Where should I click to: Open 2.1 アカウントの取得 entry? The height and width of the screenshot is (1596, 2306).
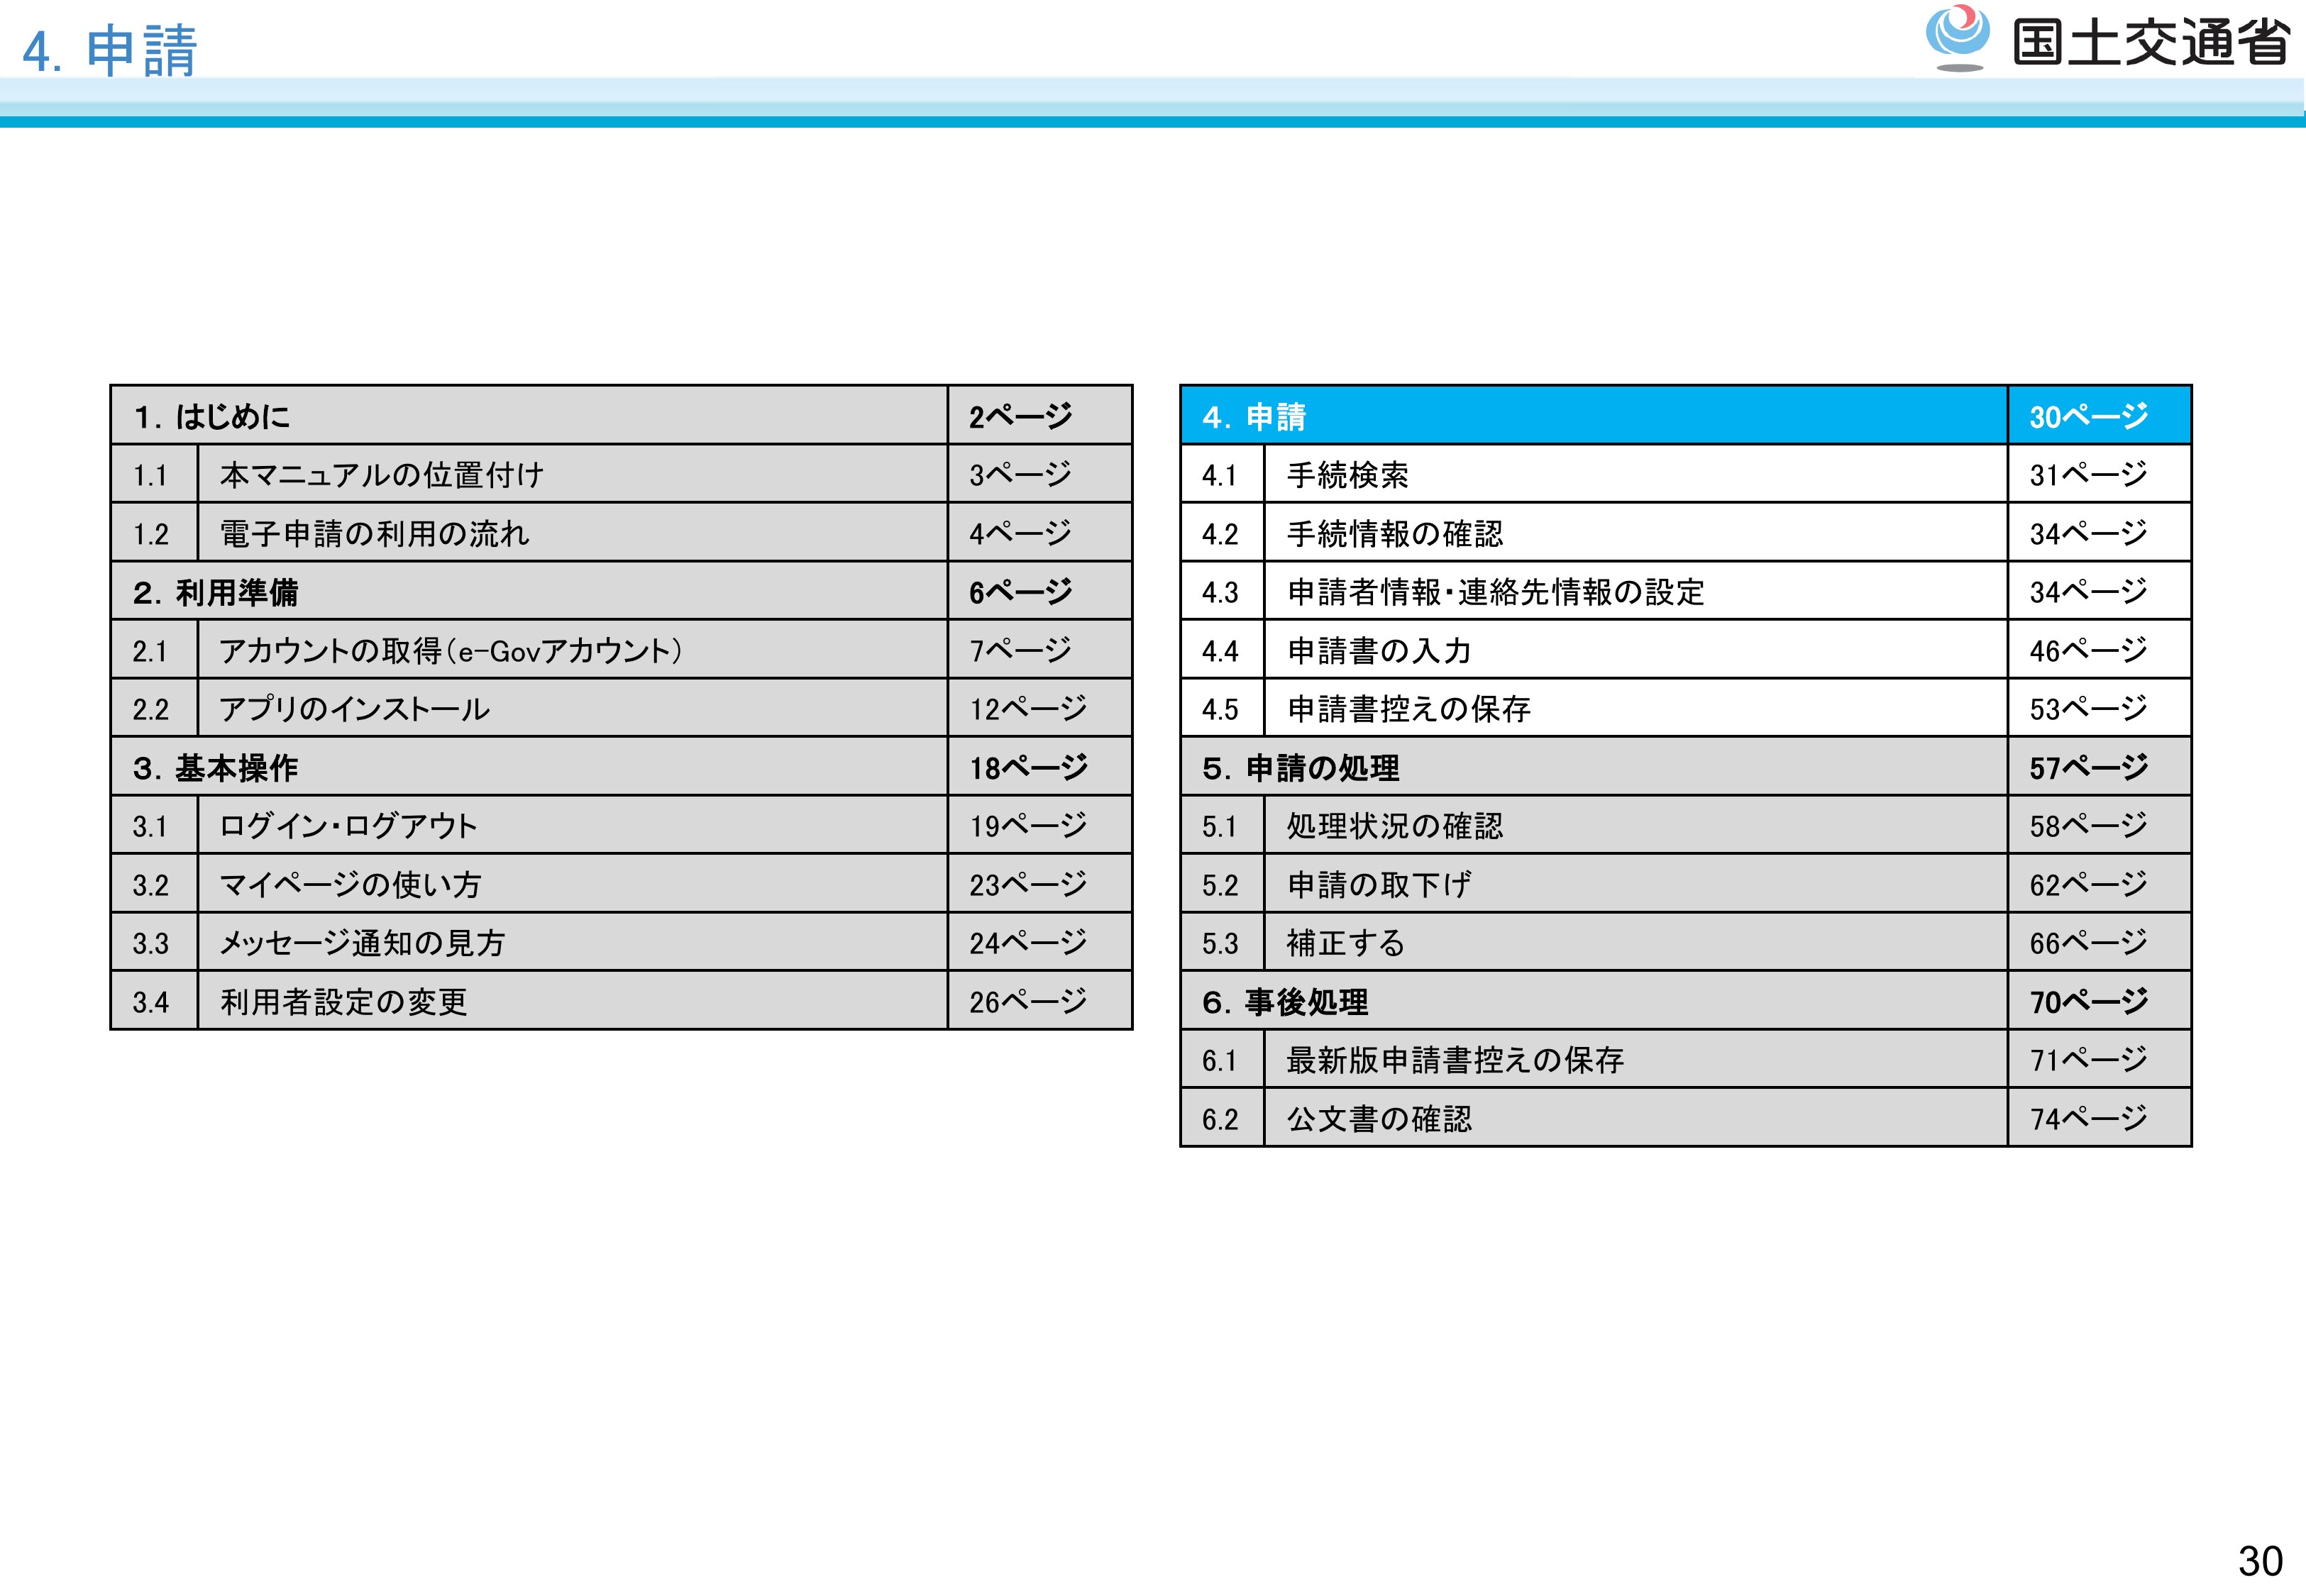click(x=450, y=651)
